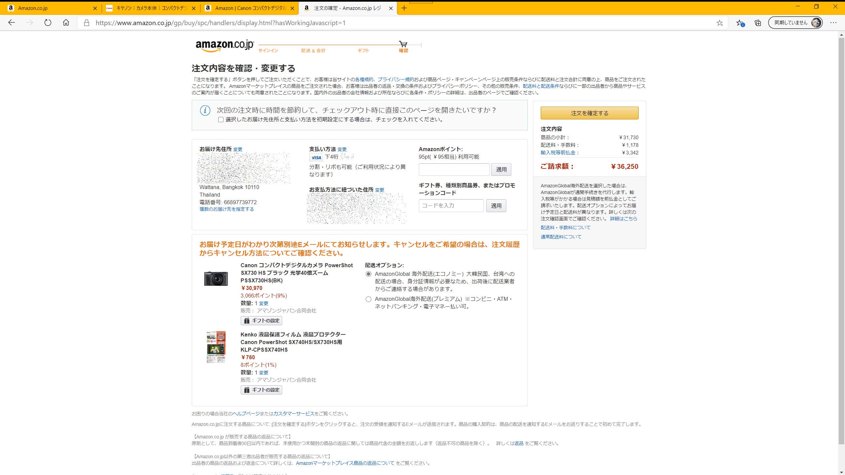
Task: Click the Amazon points input field
Action: point(454,170)
